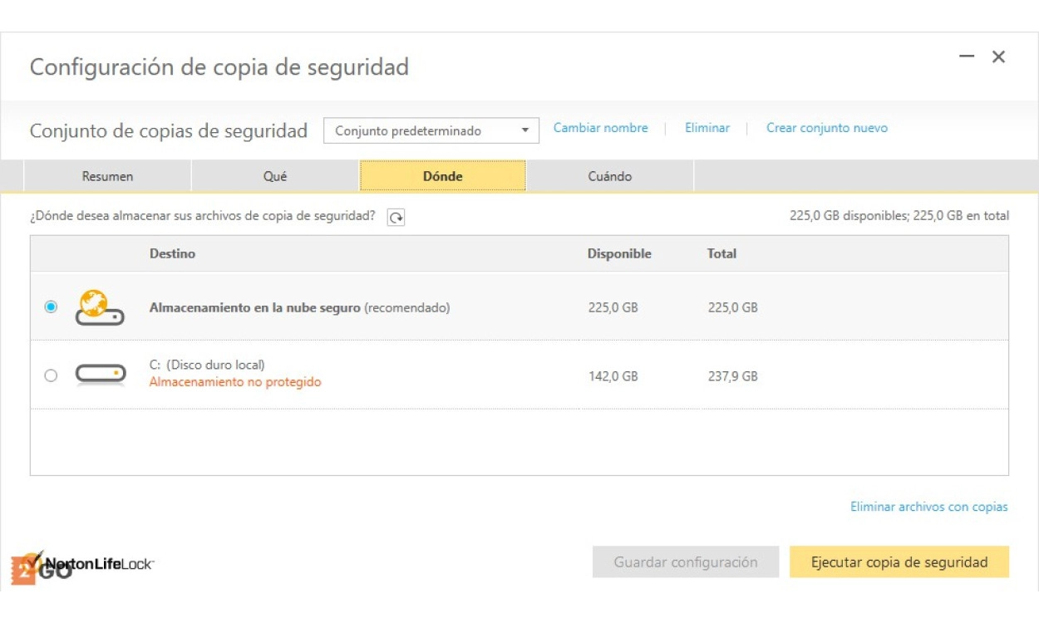Click the Cambiar nombre link
1039x623 pixels.
tap(600, 128)
